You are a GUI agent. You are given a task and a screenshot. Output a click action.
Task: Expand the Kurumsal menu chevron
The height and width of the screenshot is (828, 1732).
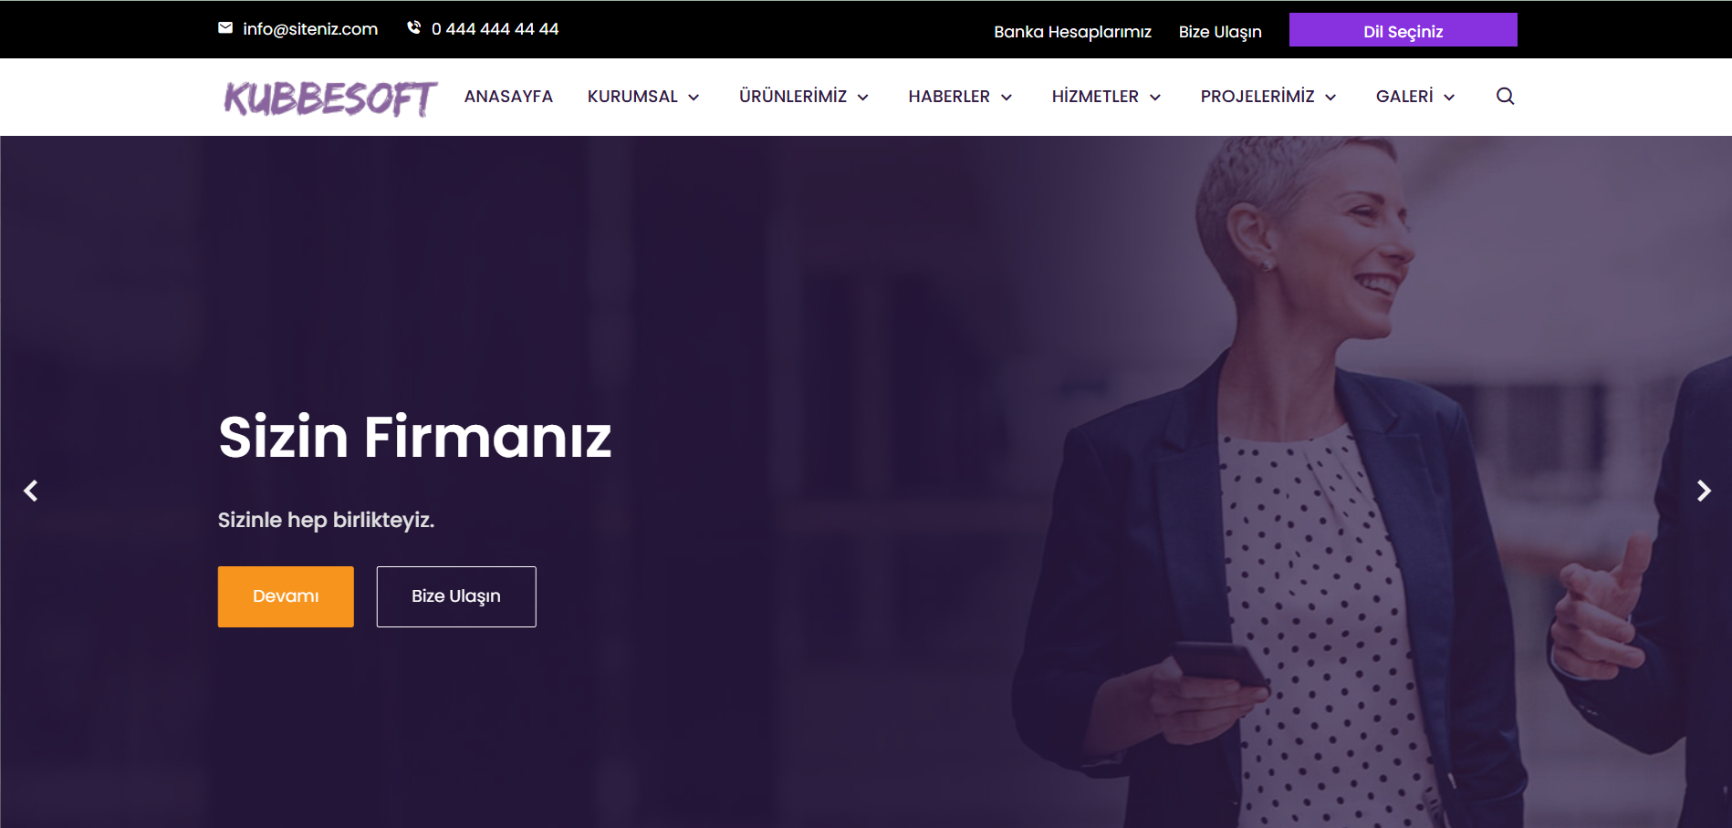(694, 98)
